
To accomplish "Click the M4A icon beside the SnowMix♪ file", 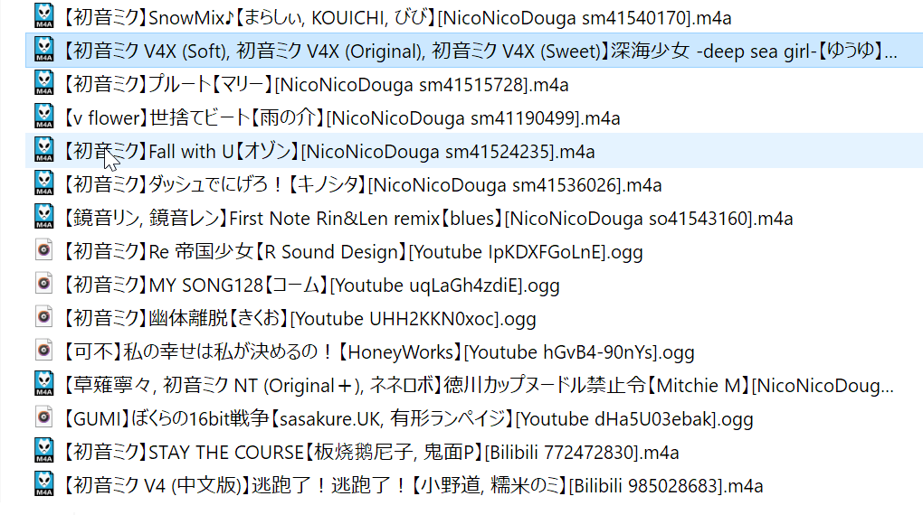I will (44, 16).
